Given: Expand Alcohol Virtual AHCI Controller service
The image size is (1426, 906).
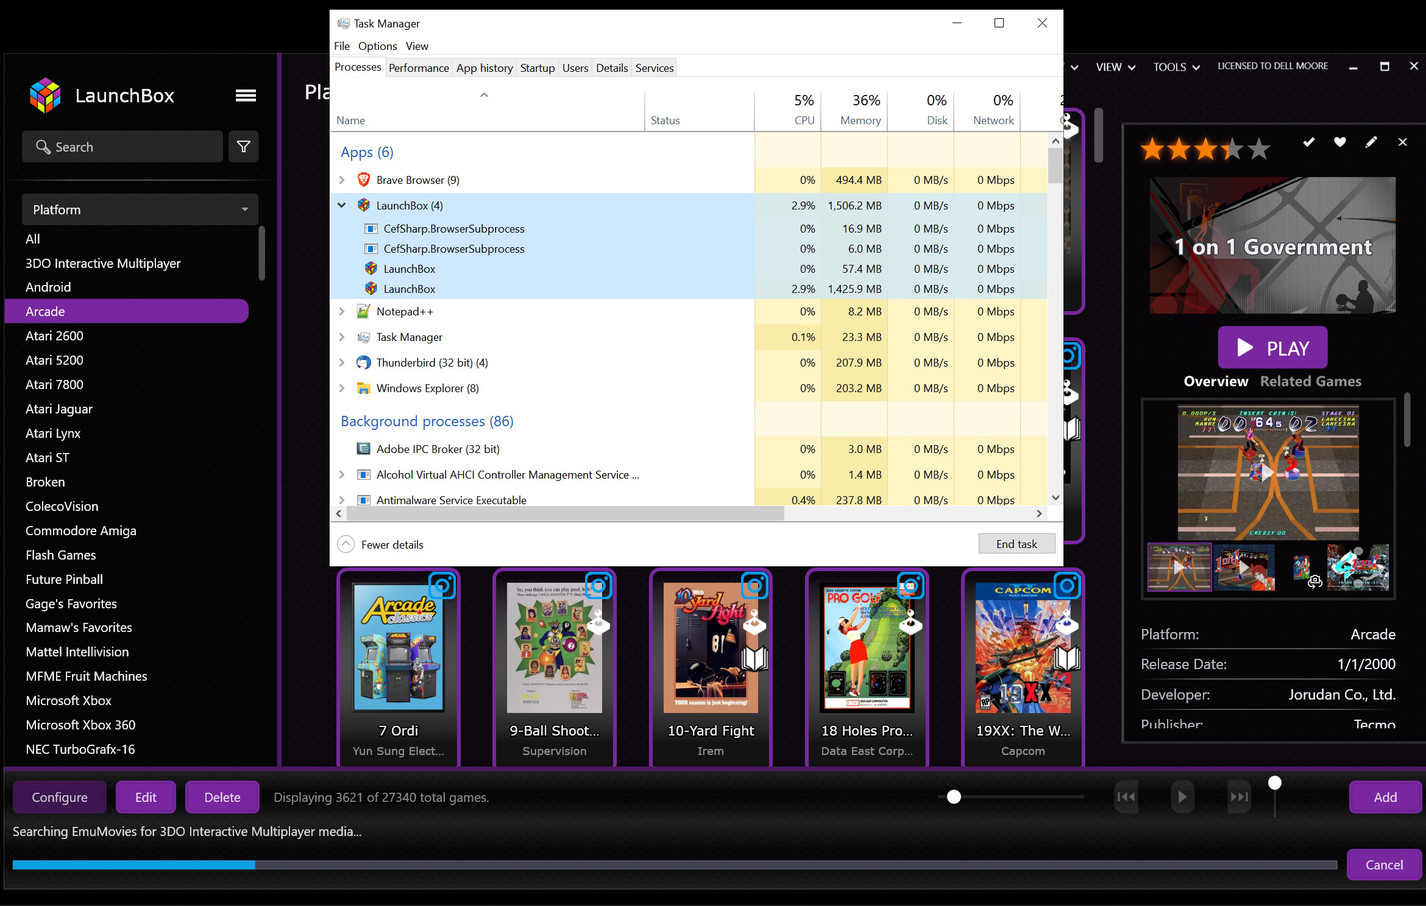Looking at the screenshot, I should [342, 474].
